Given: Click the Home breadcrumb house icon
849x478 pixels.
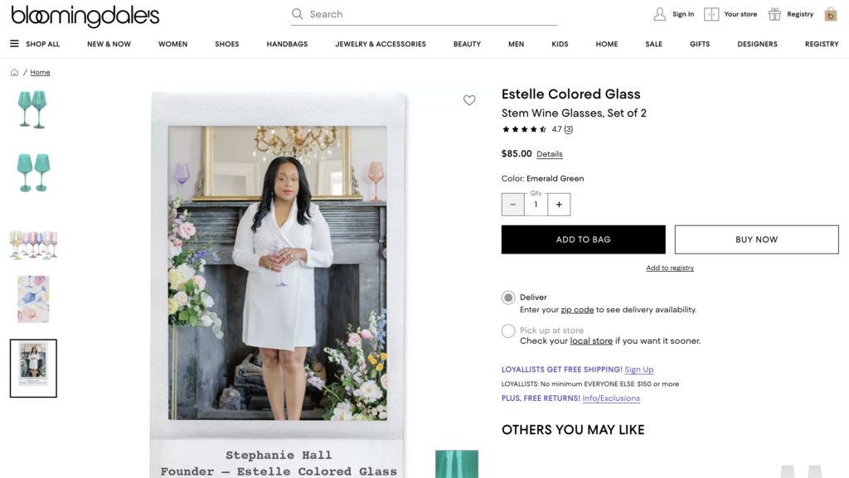Looking at the screenshot, I should click(14, 73).
